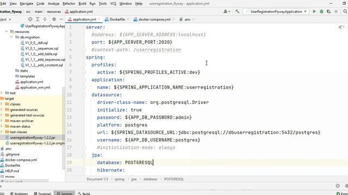Place cursor on line 15 datasource url
This screenshot has height=195, width=348.
pos(209,132)
